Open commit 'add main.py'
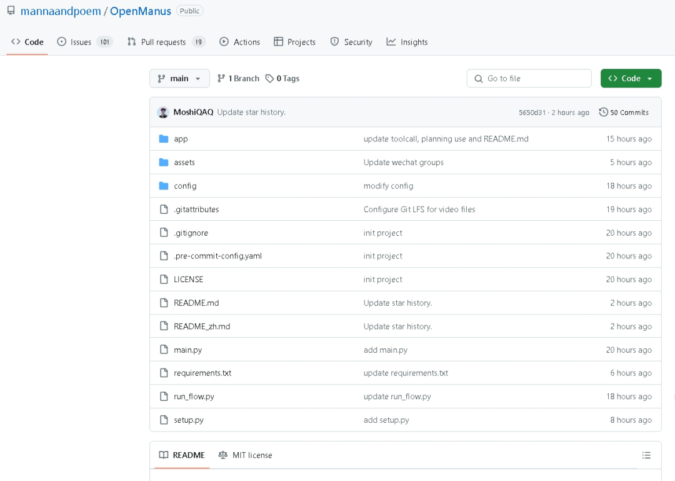Viewport: 675px width, 481px height. click(385, 350)
